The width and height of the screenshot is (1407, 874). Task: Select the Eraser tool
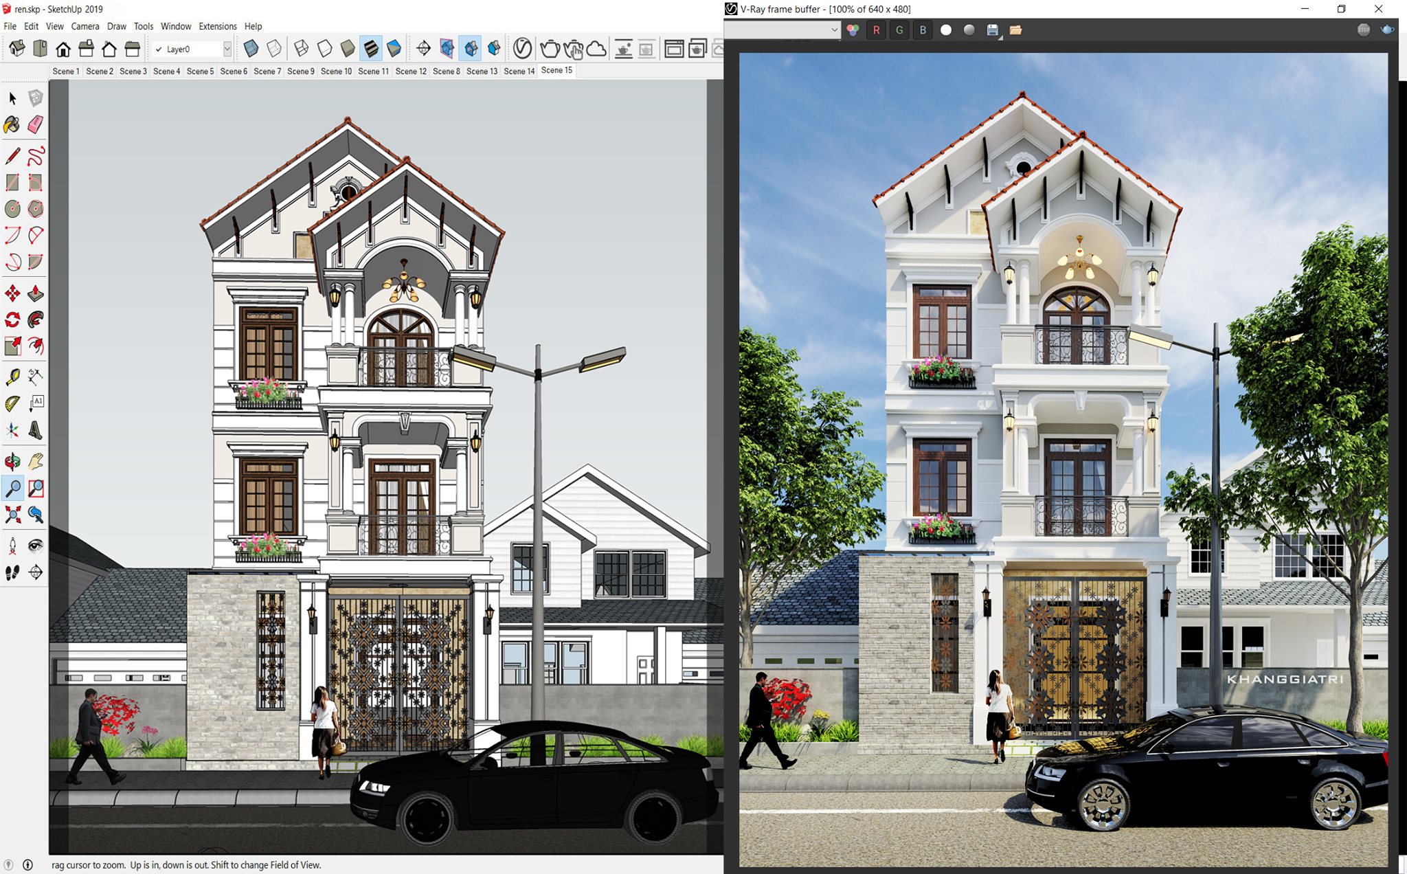[36, 124]
